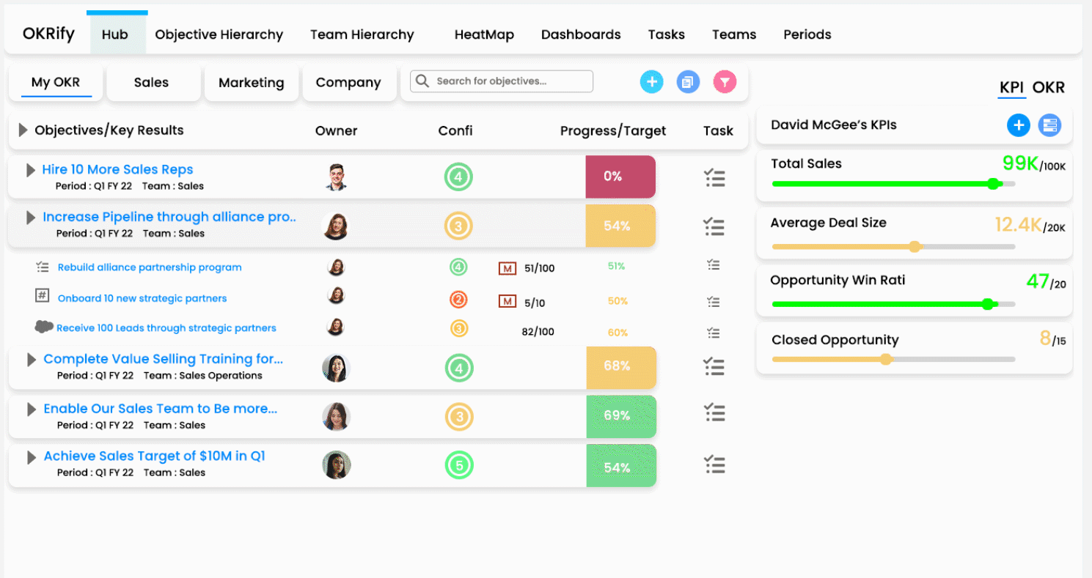The image size is (1092, 578).
Task: Click the plus icon to add a new objective
Action: pos(651,81)
